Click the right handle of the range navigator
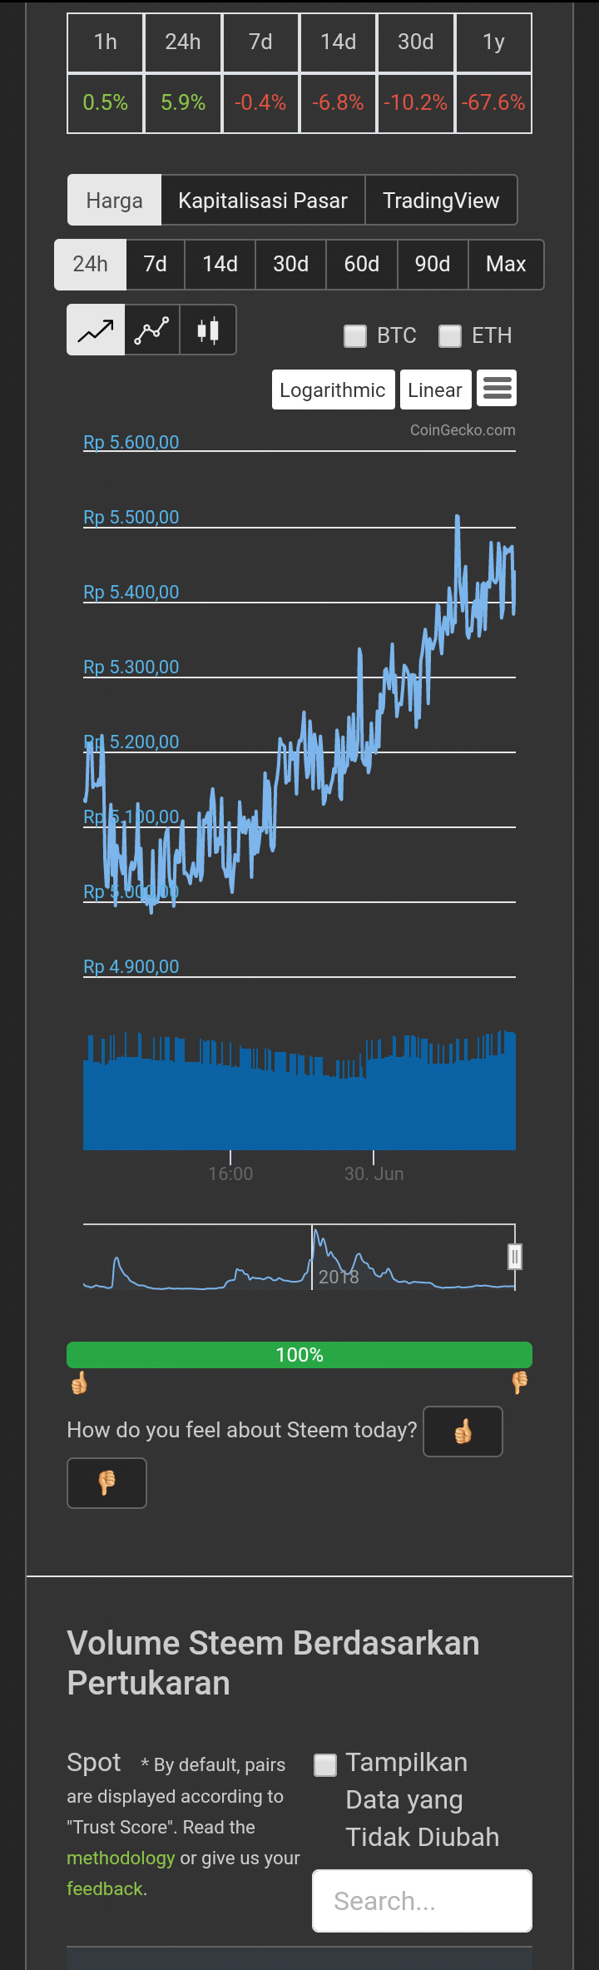 [x=515, y=1257]
